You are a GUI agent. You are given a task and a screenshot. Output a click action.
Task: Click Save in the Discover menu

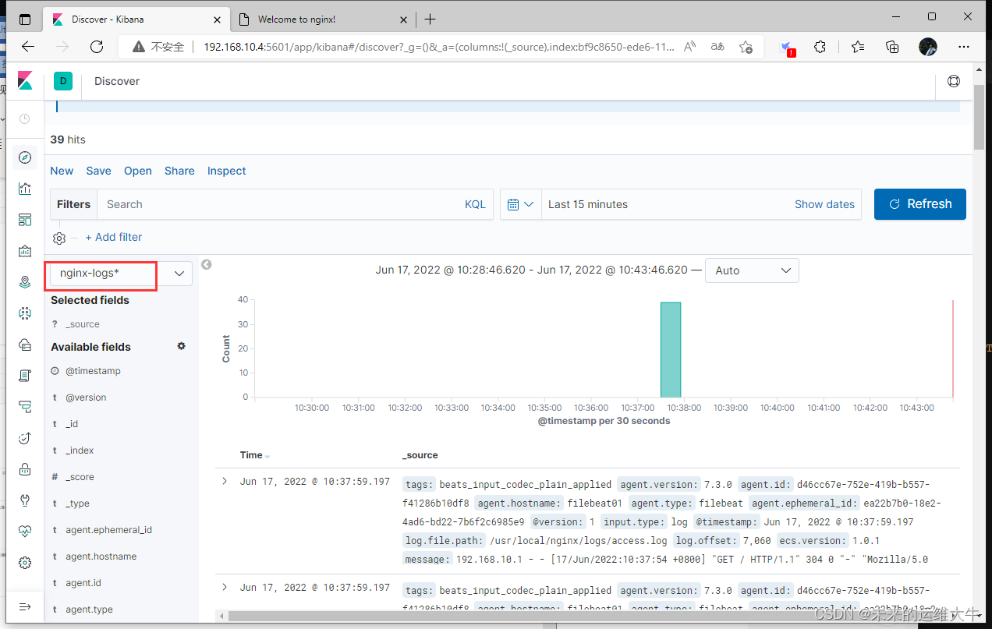[x=99, y=171]
